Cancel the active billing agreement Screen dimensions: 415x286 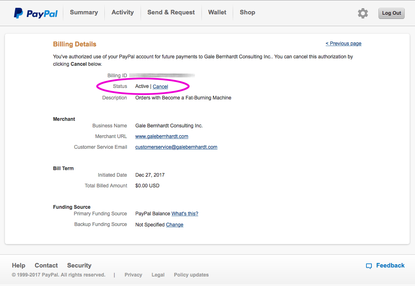160,86
